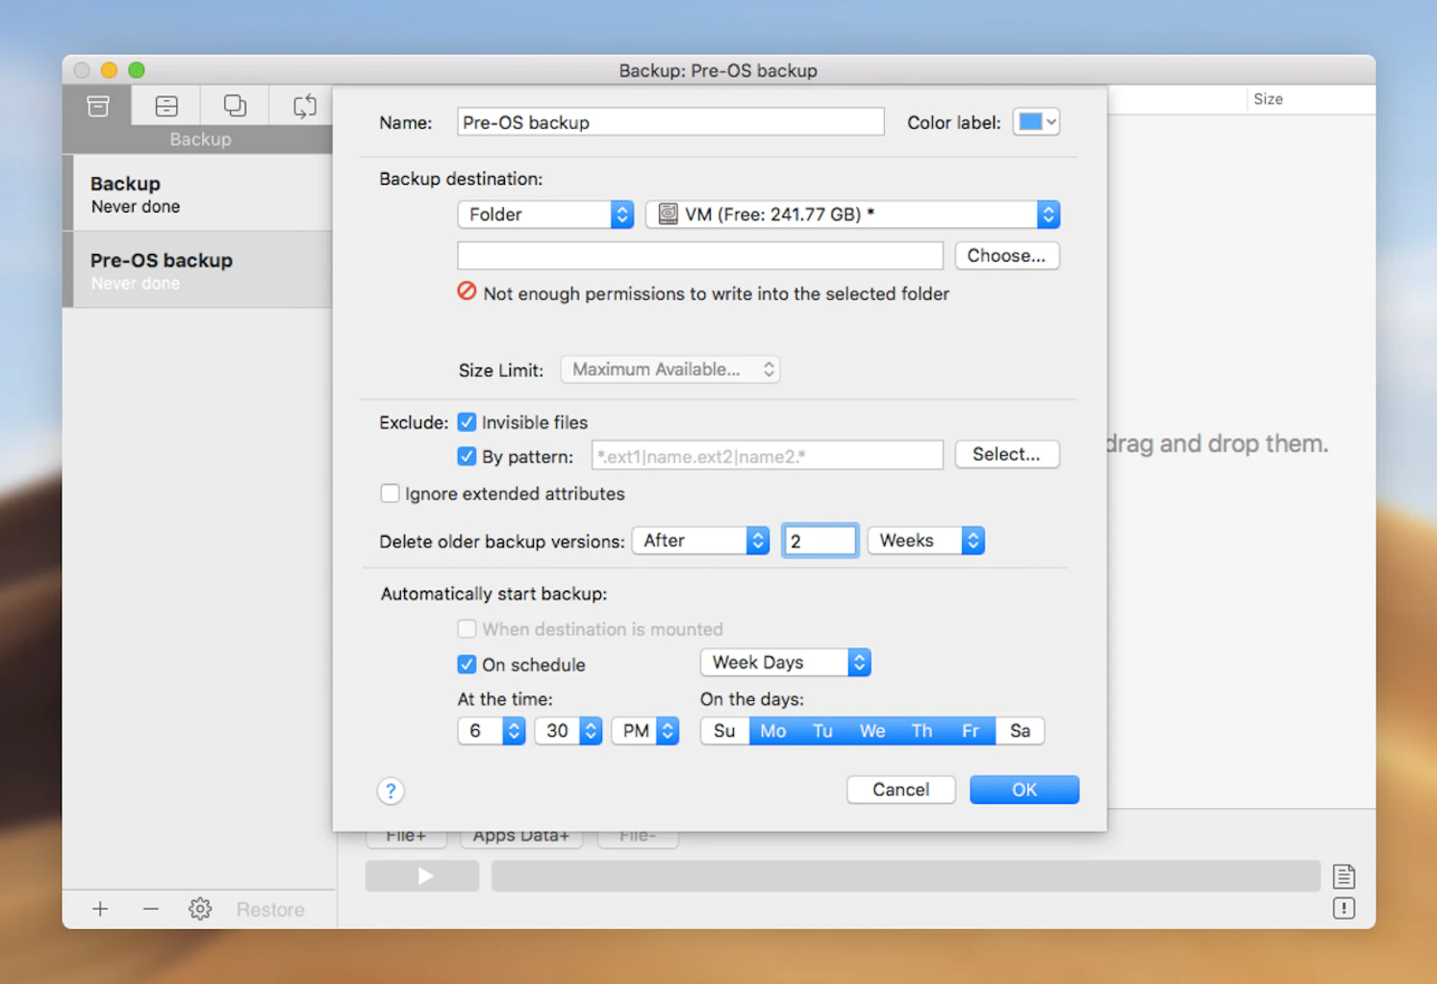Uncheck Exclude Invisible files
This screenshot has width=1437, height=984.
point(466,422)
